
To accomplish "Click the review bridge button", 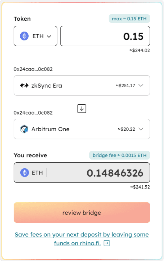I will (x=82, y=213).
